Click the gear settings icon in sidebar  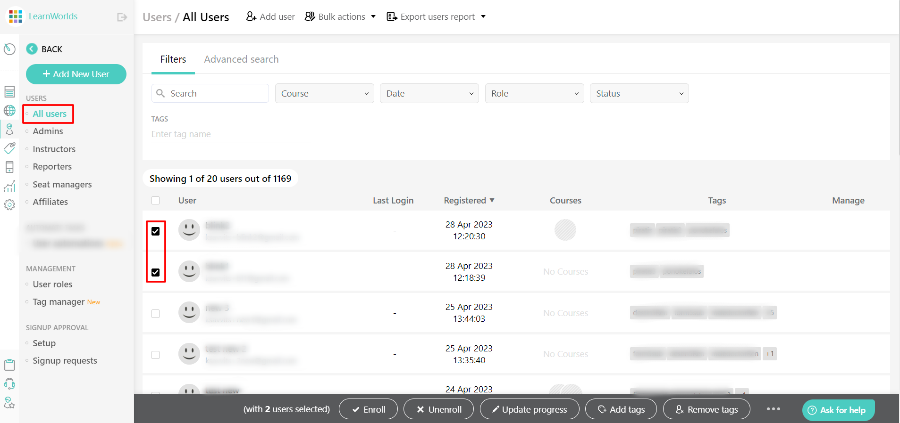[9, 205]
